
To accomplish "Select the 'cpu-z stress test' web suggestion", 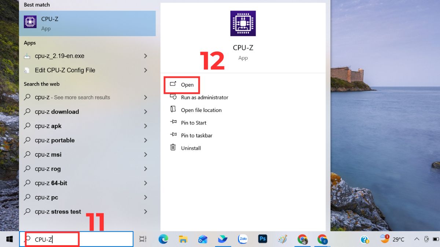I will 58,212.
